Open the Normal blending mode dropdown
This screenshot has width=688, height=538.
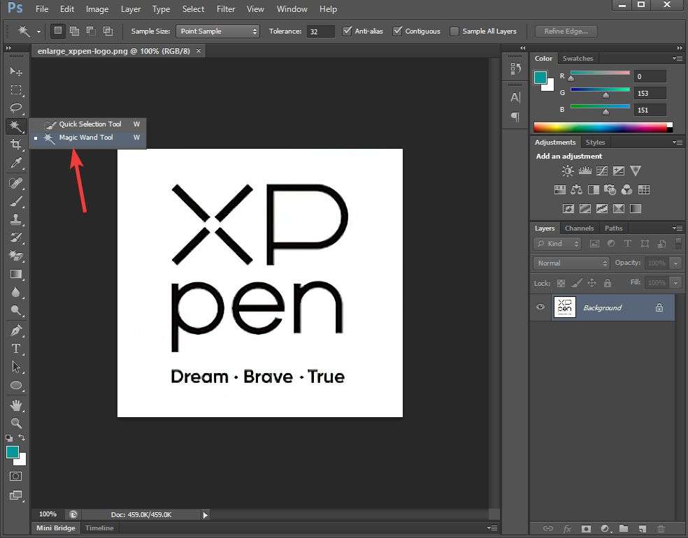(571, 263)
